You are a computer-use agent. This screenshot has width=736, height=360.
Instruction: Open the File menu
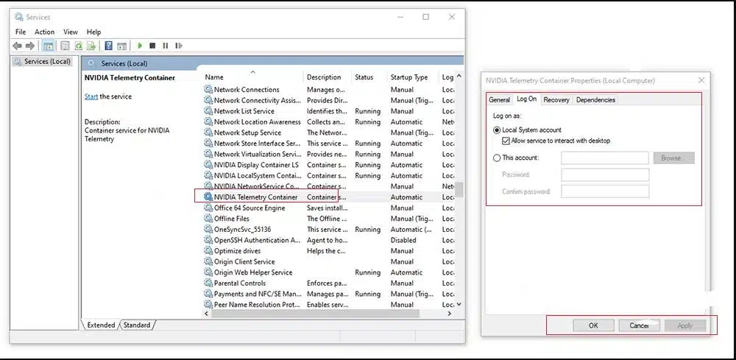pyautogui.click(x=21, y=32)
